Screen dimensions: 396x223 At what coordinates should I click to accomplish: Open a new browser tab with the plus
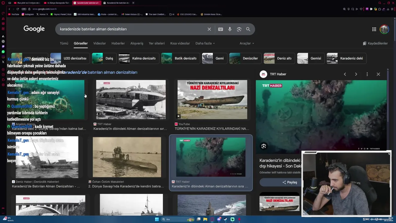coord(133,3)
